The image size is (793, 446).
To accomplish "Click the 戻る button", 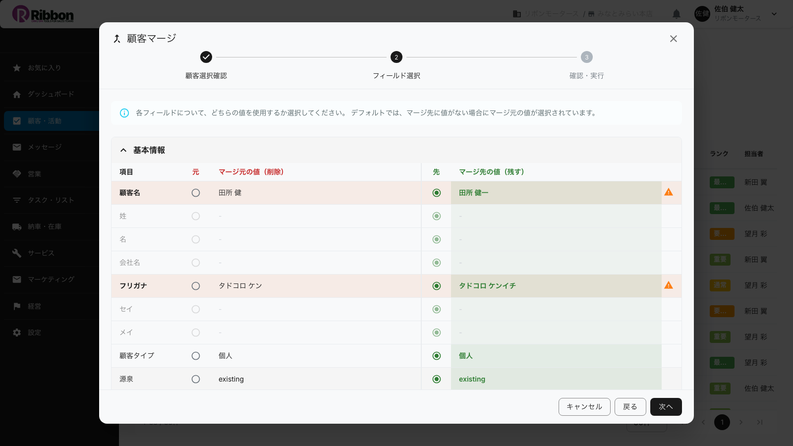I will [630, 407].
